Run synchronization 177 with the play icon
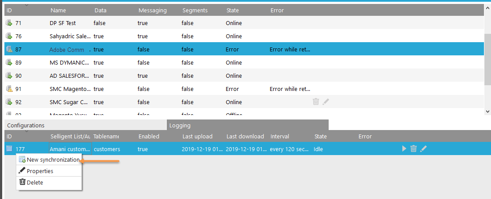The image size is (491, 199). (404, 149)
